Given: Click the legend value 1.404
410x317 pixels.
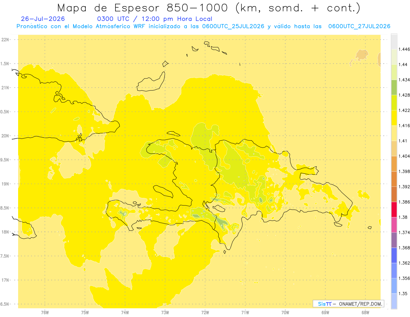Looking at the screenshot, I should (405, 156).
